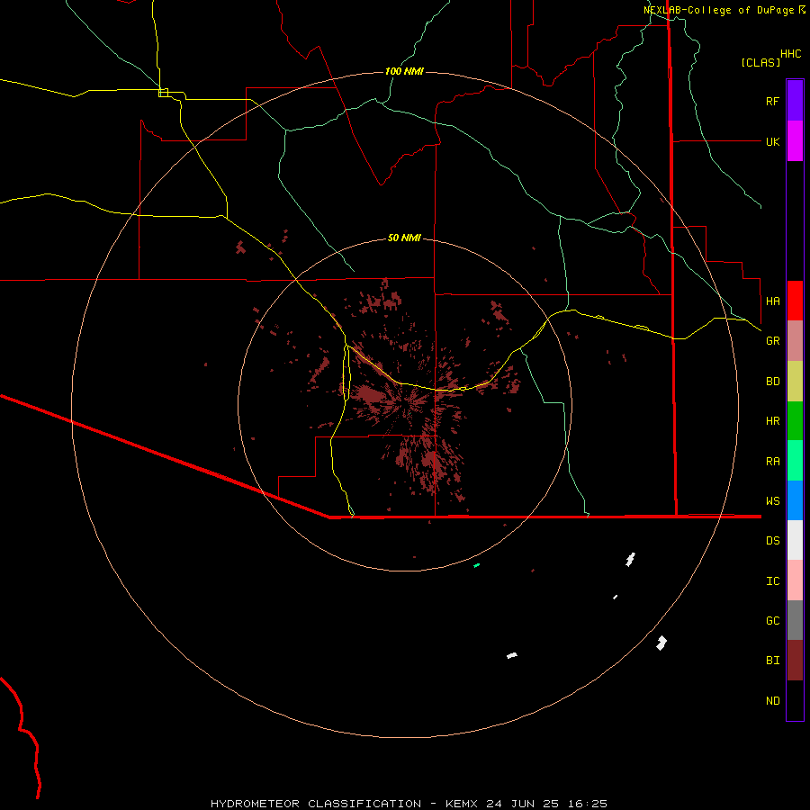Click the RA legend label
Image resolution: width=810 pixels, height=810 pixels.
pos(772,462)
